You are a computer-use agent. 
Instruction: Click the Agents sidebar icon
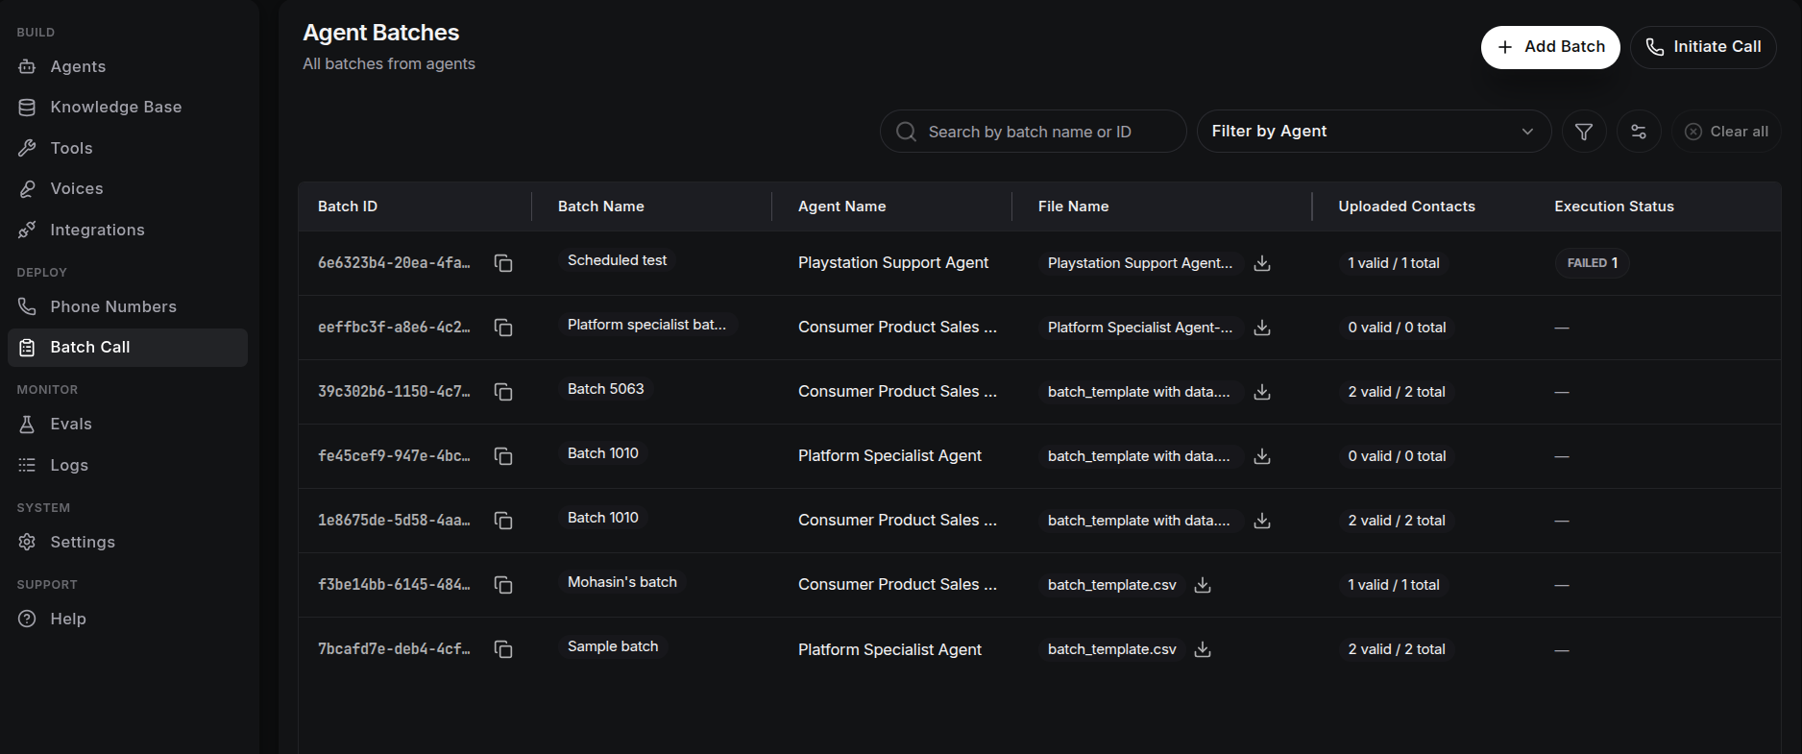[x=27, y=66]
